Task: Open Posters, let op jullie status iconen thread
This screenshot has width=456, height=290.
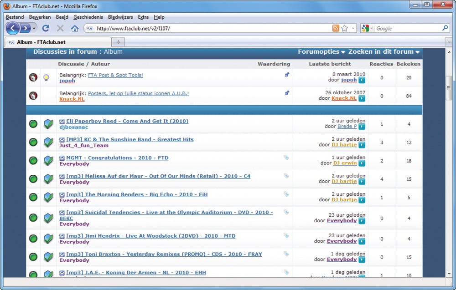Action: (x=139, y=93)
